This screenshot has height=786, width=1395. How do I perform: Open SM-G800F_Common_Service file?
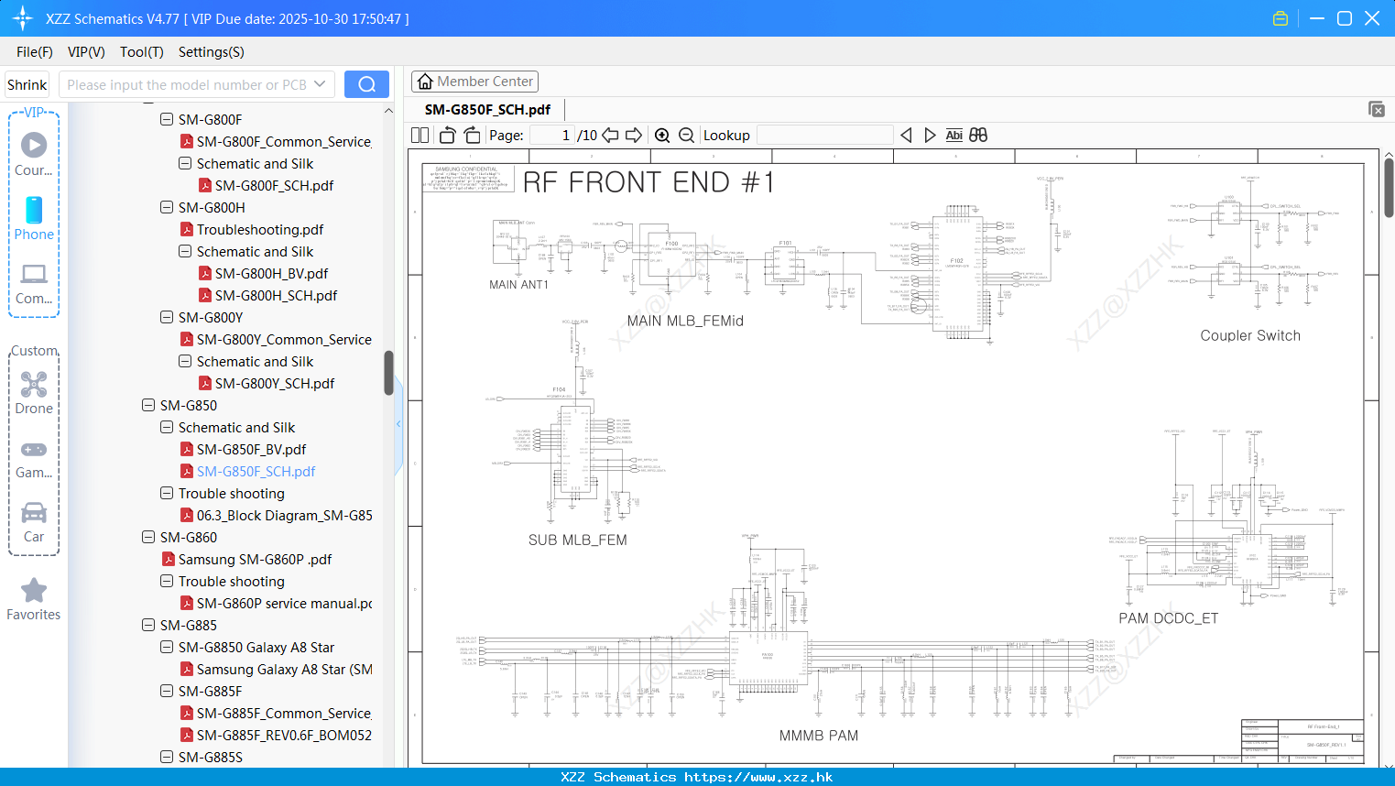[284, 141]
